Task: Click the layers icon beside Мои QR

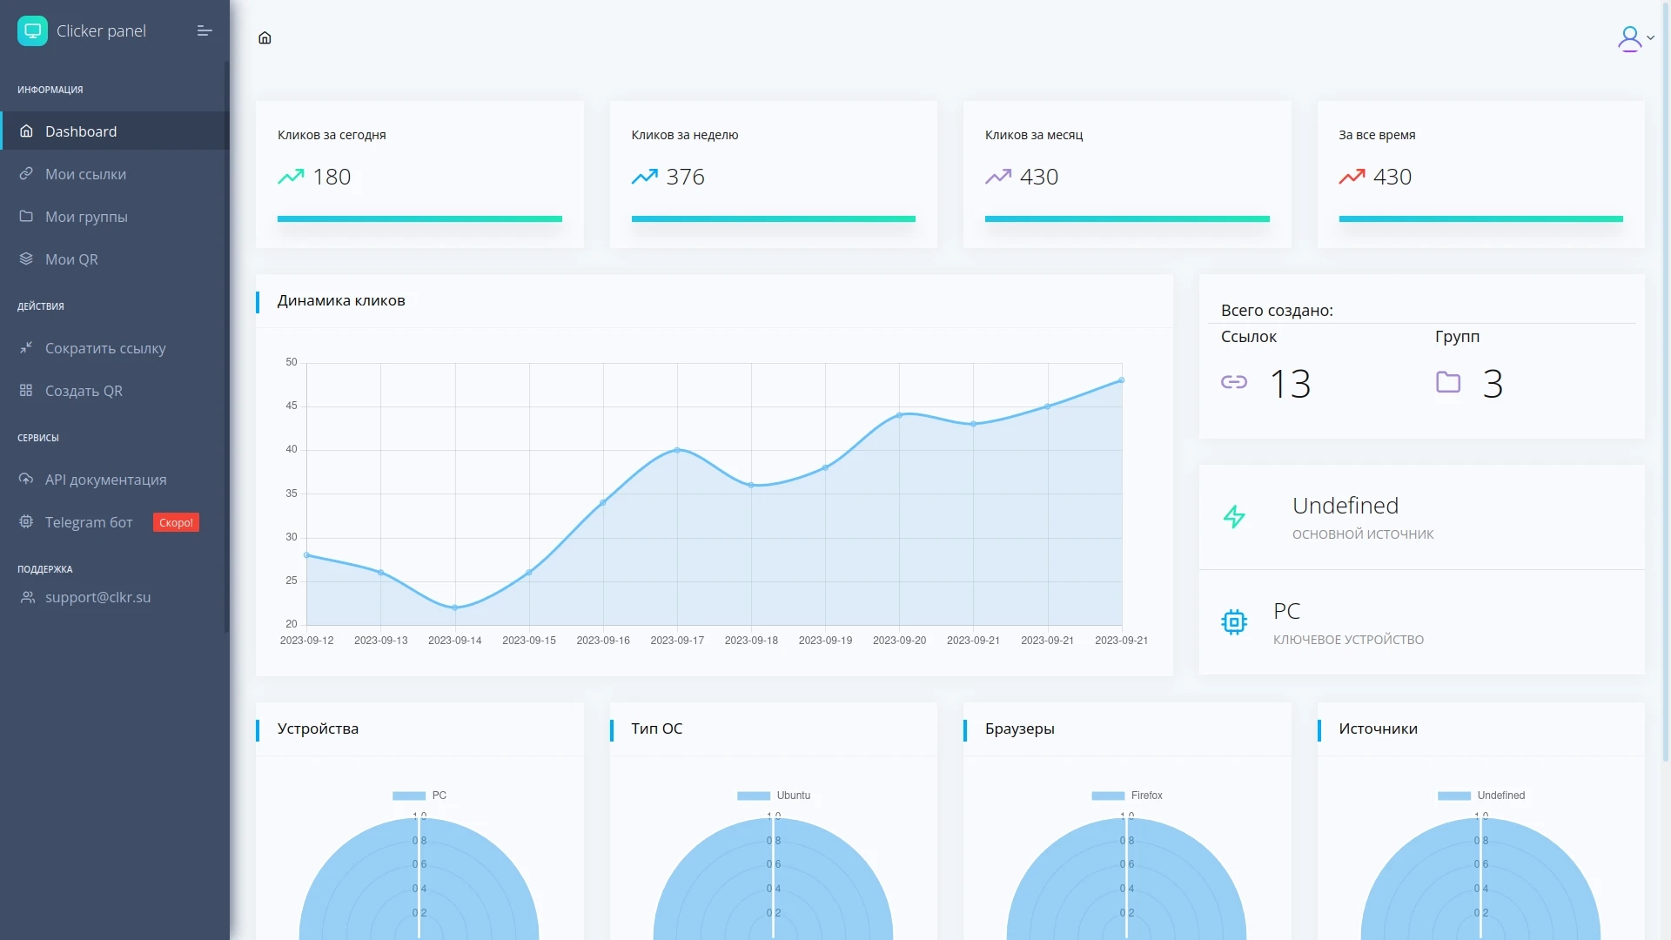Action: tap(26, 258)
